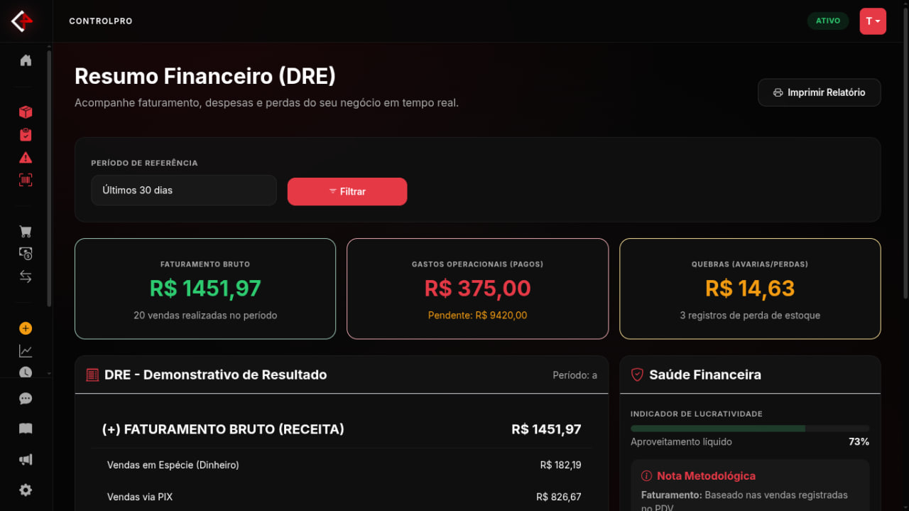This screenshot has width=909, height=511.
Task: Click the ATIVO status badge
Action: coord(828,21)
